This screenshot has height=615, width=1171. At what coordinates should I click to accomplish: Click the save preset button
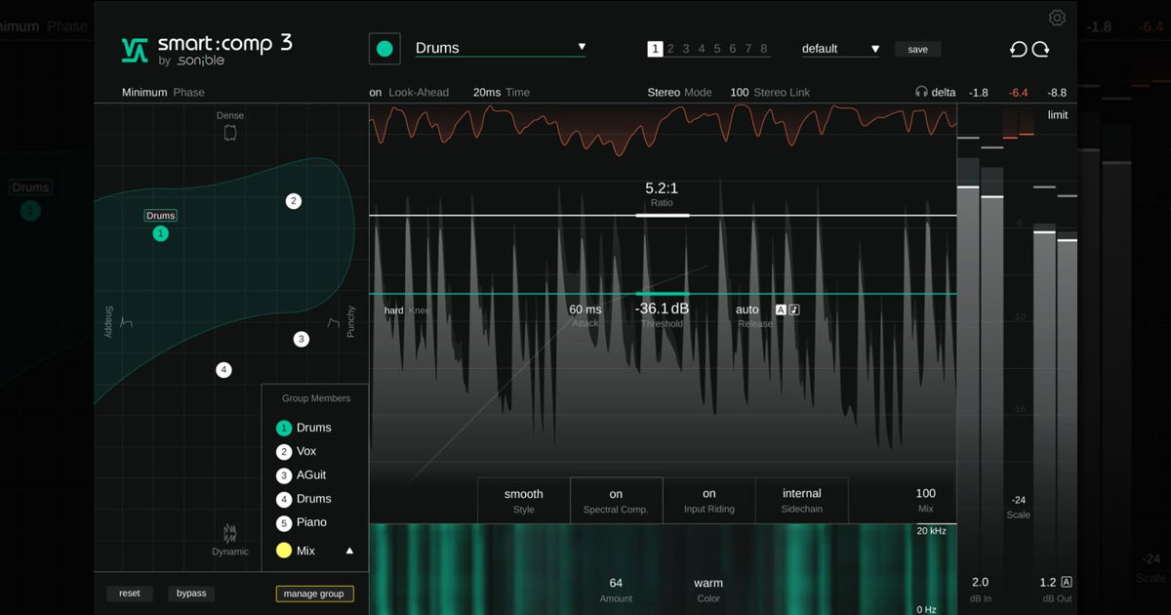click(917, 49)
